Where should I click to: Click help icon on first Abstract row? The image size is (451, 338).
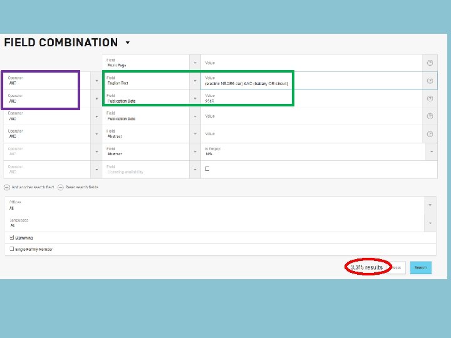(430, 134)
